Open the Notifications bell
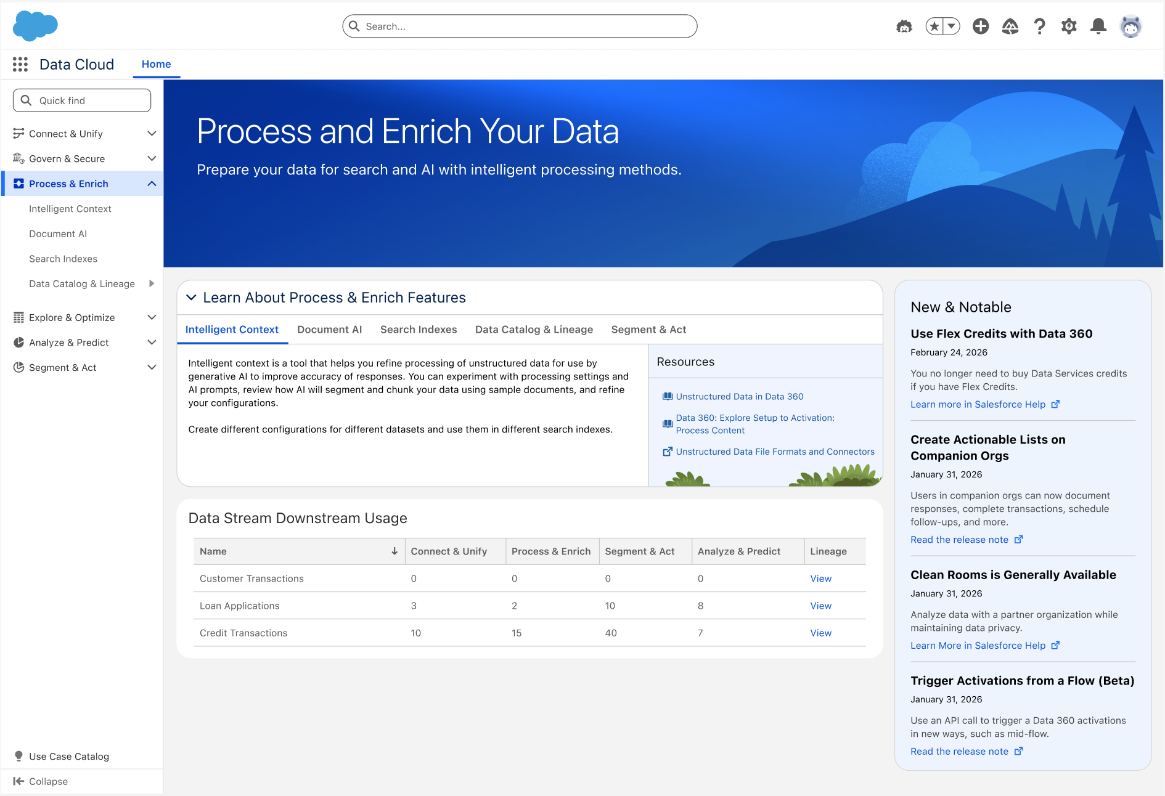The image size is (1165, 796). pyautogui.click(x=1098, y=26)
